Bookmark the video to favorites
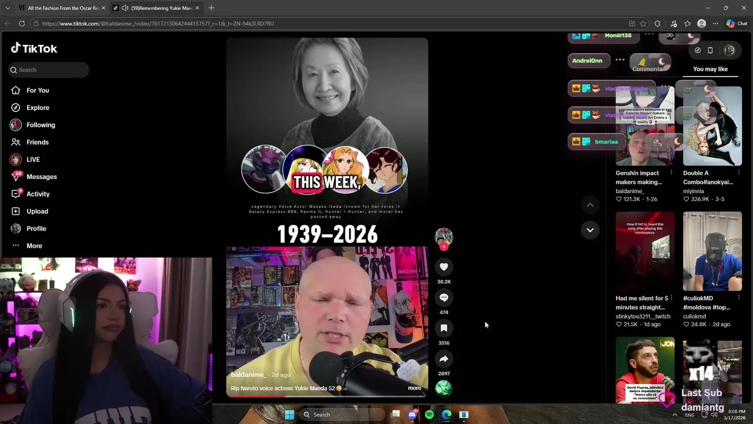 click(444, 328)
